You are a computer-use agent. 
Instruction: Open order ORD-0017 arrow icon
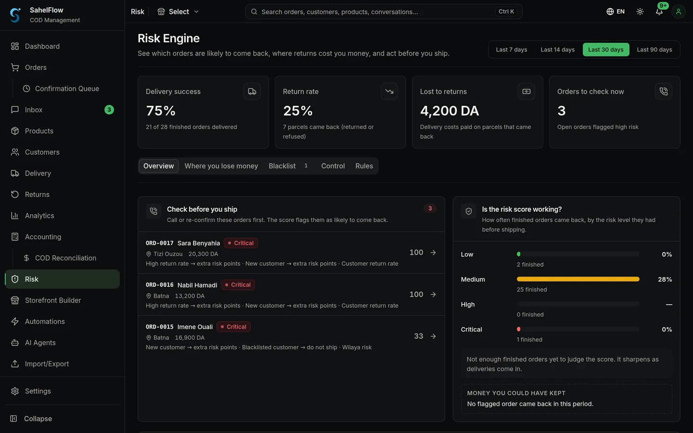433,253
